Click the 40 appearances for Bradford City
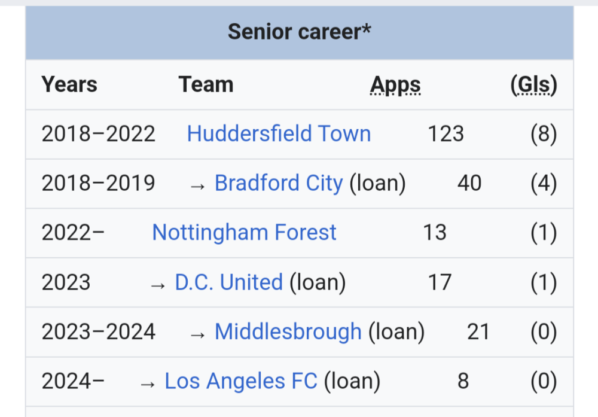This screenshot has width=598, height=417. click(x=469, y=183)
